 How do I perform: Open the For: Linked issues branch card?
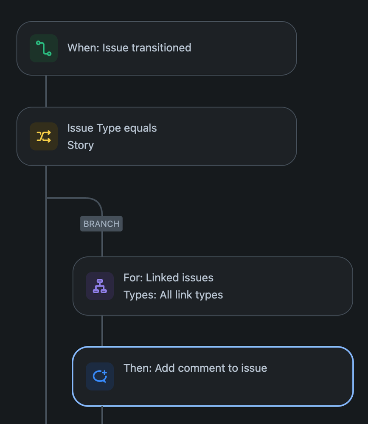point(212,286)
